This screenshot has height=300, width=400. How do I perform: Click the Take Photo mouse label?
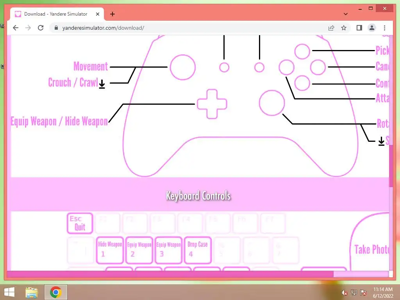372,249
